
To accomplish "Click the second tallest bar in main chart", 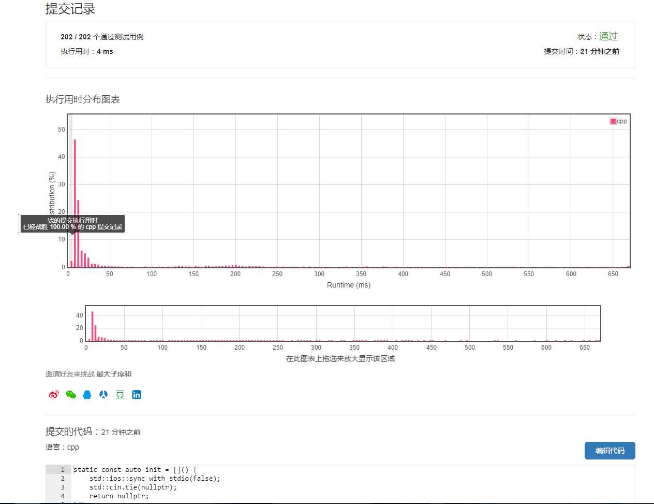I will pos(78,233).
